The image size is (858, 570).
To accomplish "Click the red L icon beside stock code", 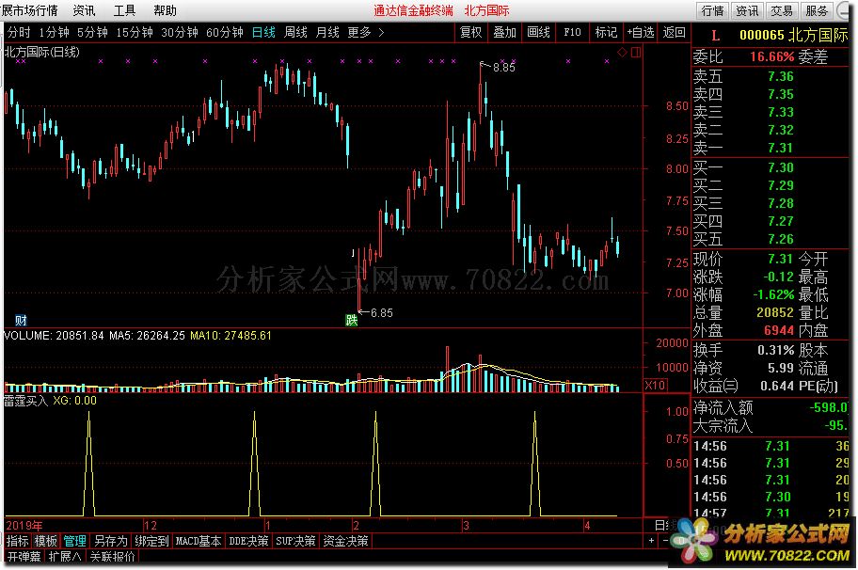I will tap(715, 36).
